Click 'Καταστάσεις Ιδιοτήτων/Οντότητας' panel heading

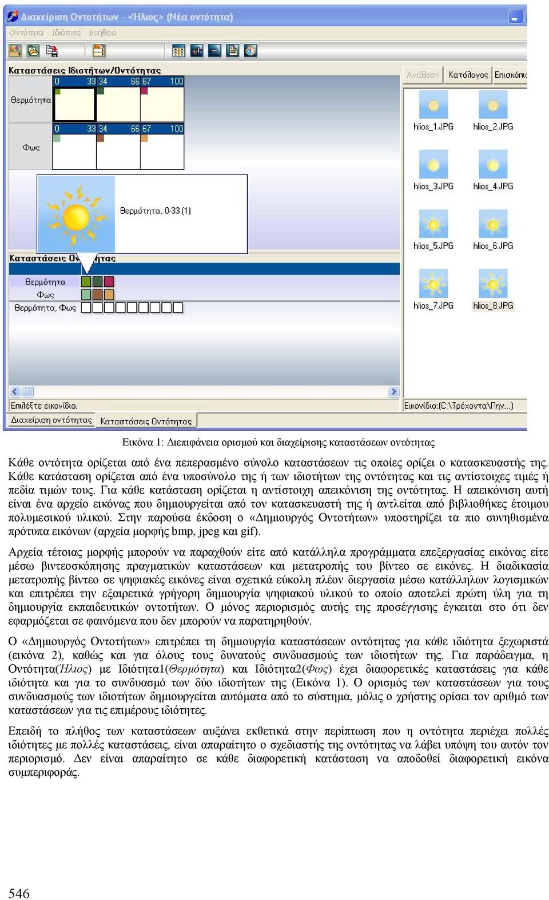click(85, 70)
